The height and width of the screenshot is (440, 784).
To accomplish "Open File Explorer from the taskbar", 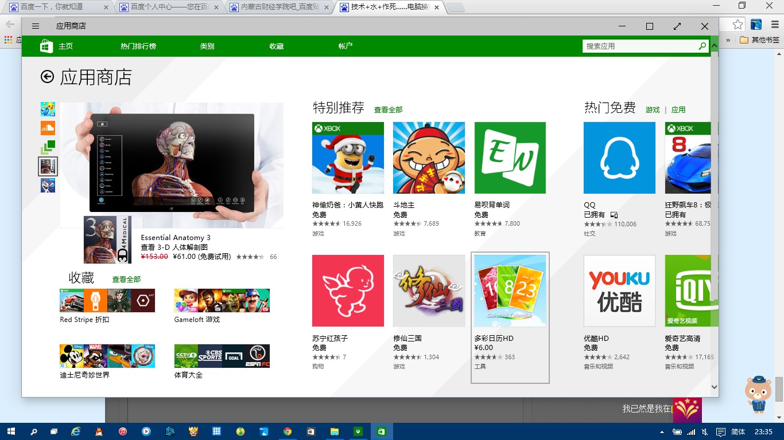I will 335,431.
